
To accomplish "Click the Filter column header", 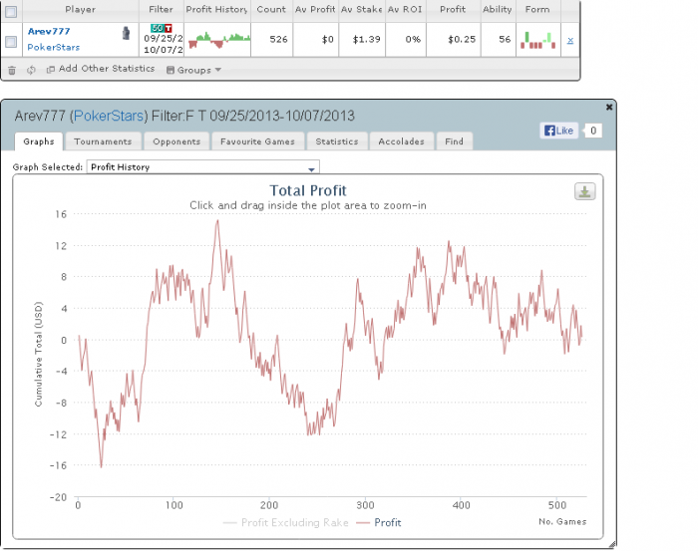I will click(161, 9).
